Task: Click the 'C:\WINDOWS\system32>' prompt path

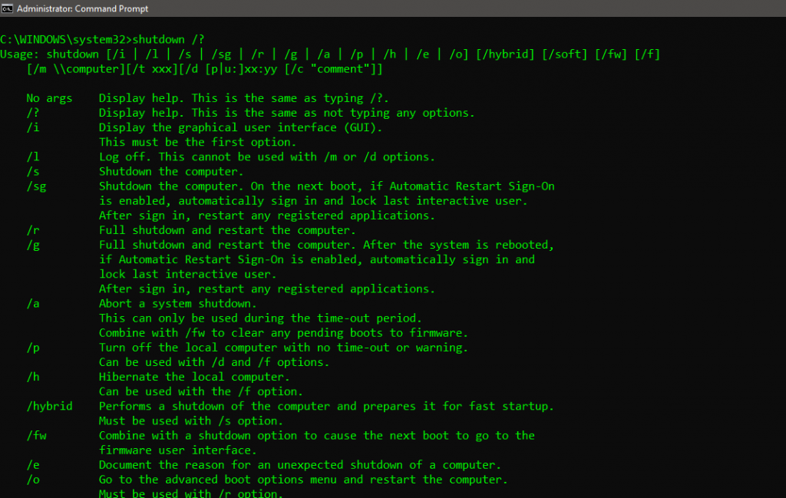Action: [66, 39]
